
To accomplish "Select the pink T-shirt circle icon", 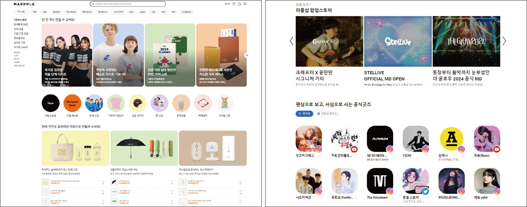I will pyautogui.click(x=116, y=103).
